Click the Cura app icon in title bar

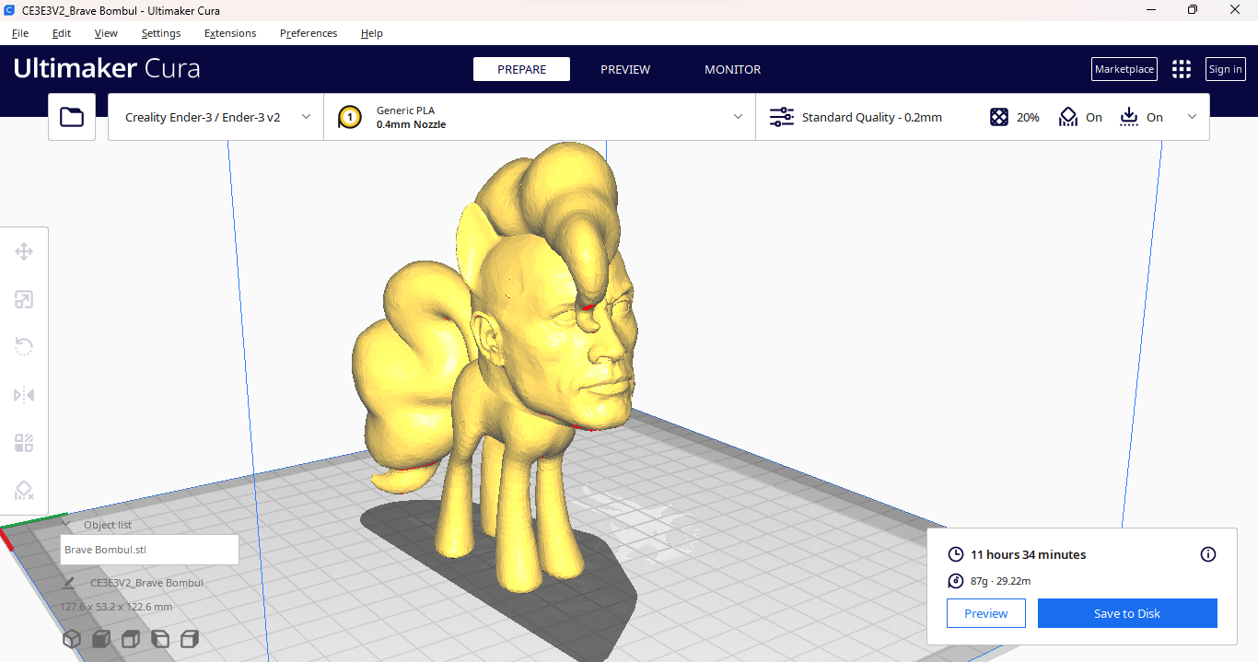[9, 9]
